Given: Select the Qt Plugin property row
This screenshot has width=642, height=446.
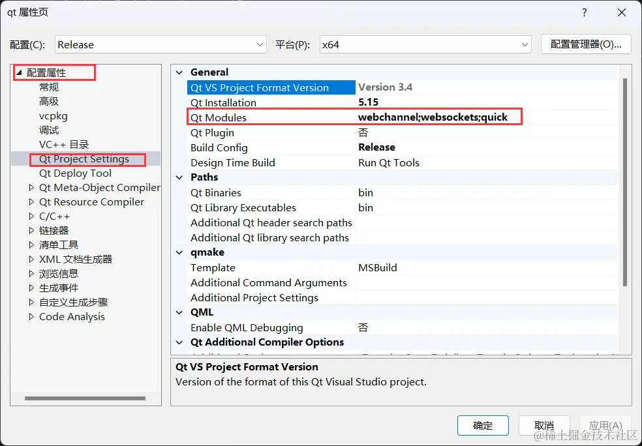Looking at the screenshot, I should click(402, 132).
